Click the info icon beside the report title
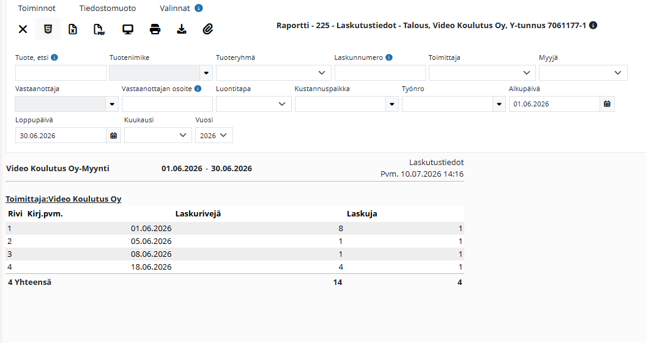Viewport: 646px width, 343px height. click(593, 25)
